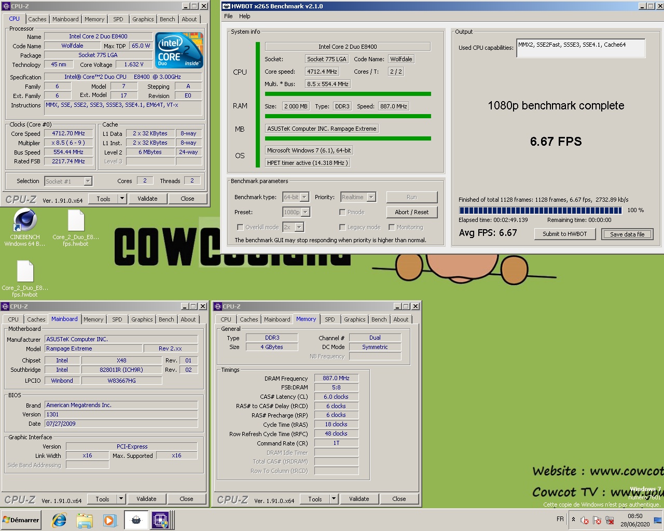The height and width of the screenshot is (531, 664).
Task: Launch Windows Media Player from taskbar
Action: coord(109,520)
